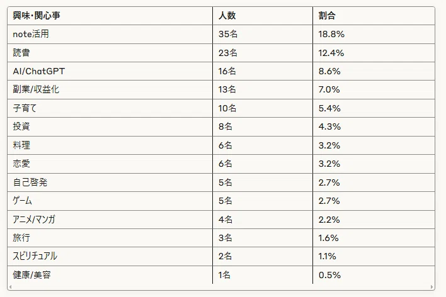Screen dimensions: 446x297
Task: Click the 読書 cell
Action: (x=110, y=53)
